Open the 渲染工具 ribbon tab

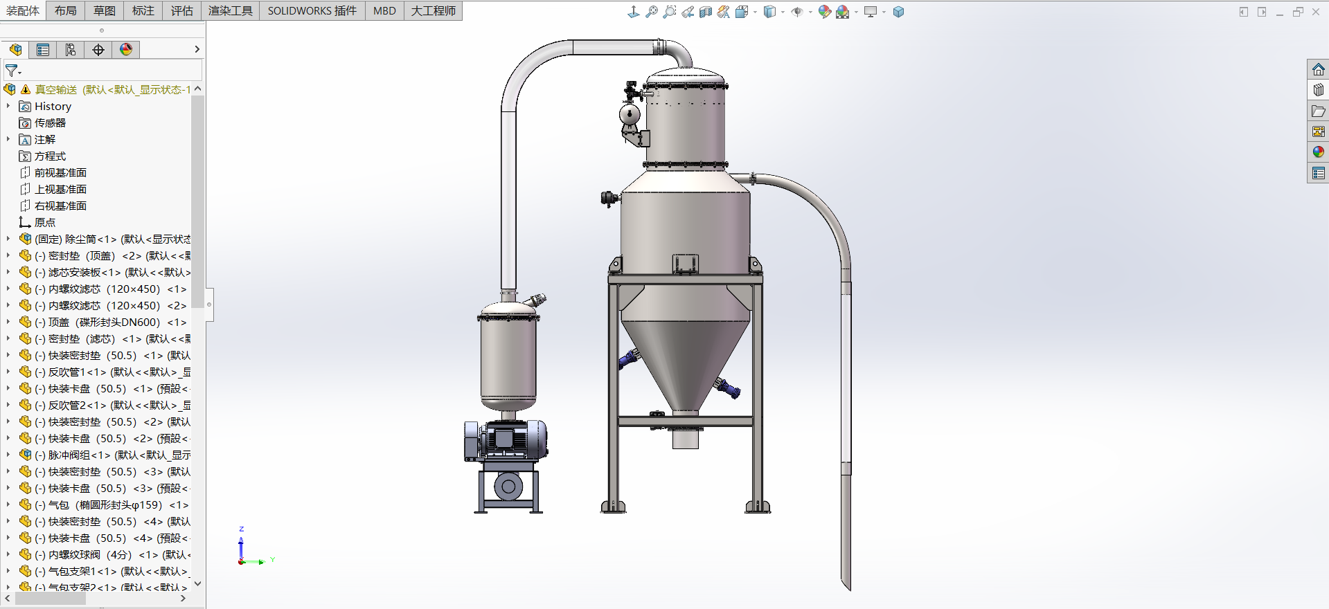pyautogui.click(x=231, y=10)
